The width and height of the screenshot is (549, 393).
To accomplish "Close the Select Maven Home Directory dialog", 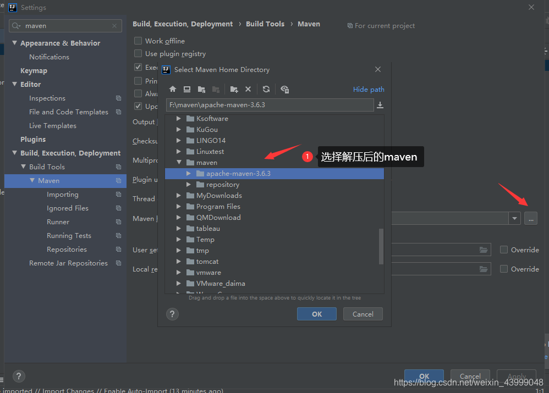I will 378,69.
